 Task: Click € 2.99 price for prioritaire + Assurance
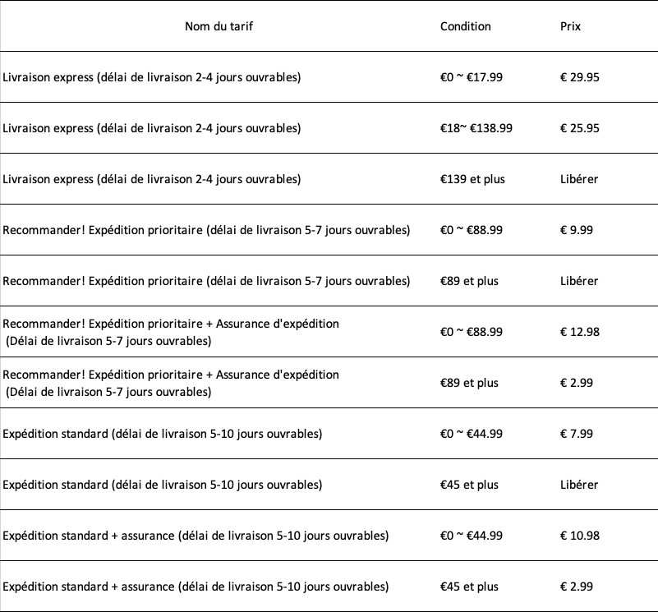576,383
